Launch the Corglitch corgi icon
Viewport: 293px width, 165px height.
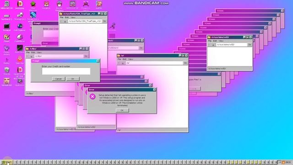[x=46, y=5]
